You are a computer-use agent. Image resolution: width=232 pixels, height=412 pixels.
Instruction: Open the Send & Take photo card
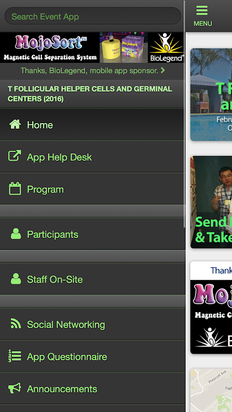click(x=211, y=202)
